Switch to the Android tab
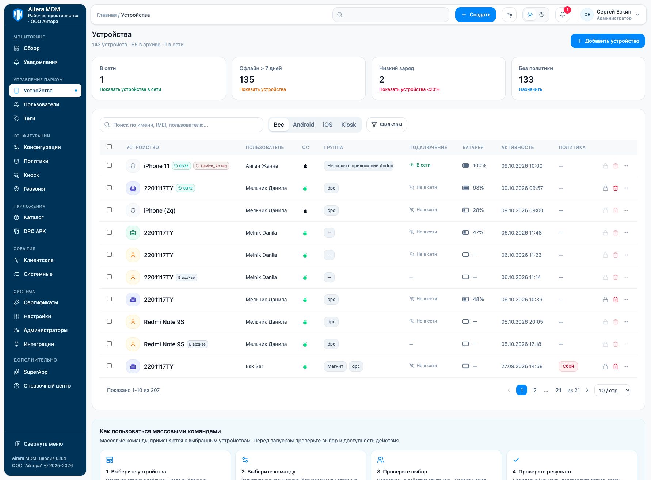The height and width of the screenshot is (480, 651). (x=304, y=125)
